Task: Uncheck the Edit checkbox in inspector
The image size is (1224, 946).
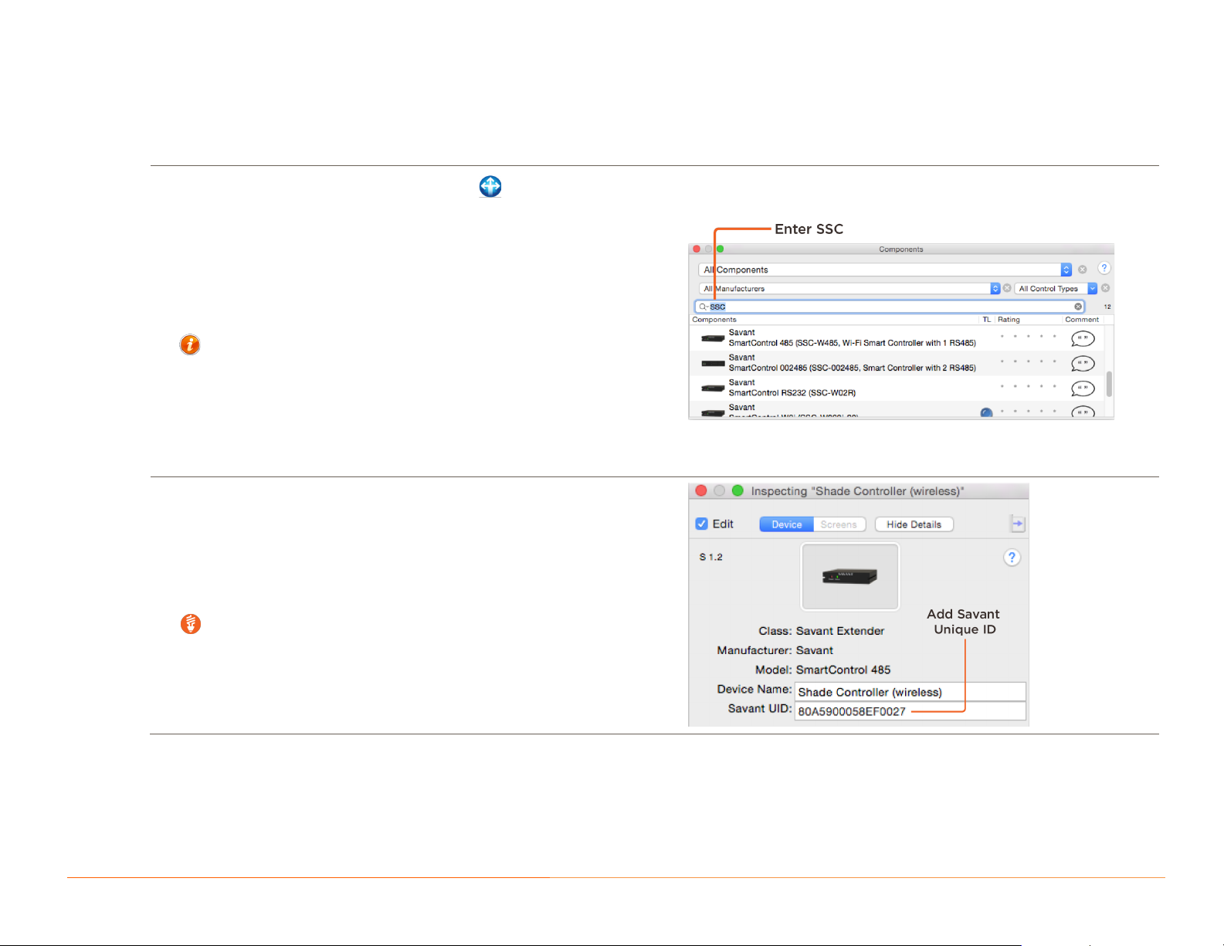Action: 702,524
